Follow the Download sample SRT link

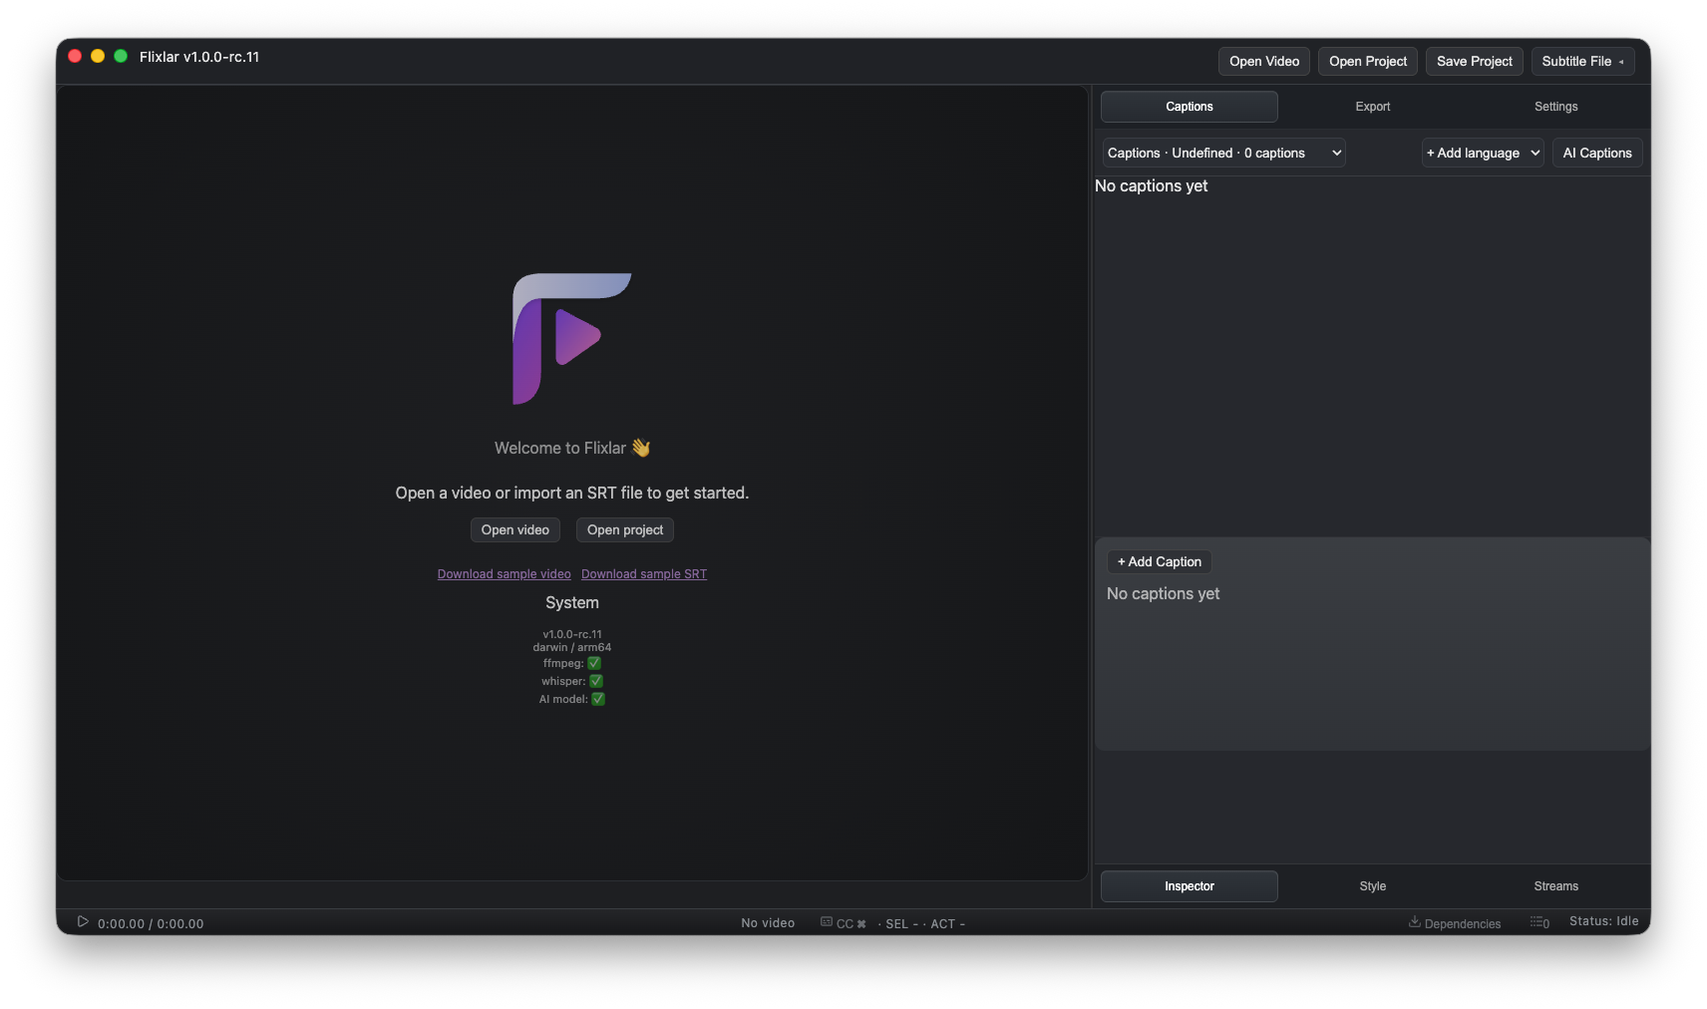pos(644,574)
